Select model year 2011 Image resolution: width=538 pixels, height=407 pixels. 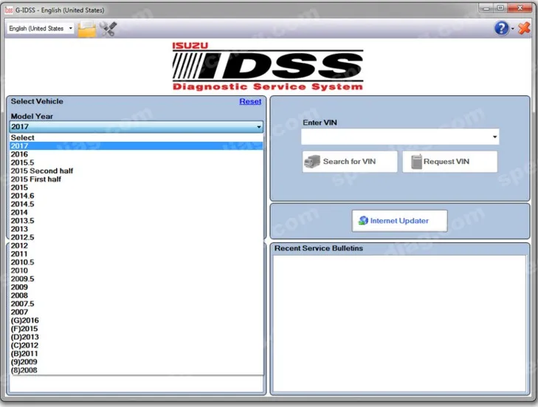point(137,254)
